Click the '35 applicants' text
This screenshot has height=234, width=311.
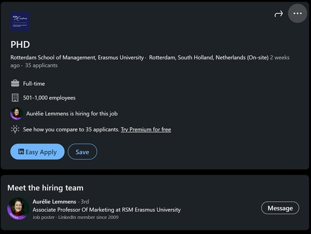tap(41, 66)
